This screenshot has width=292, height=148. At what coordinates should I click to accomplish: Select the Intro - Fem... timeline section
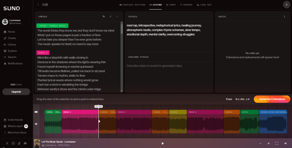(53, 112)
